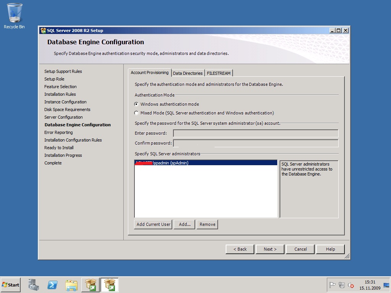Click the Installation Rules step

(x=60, y=94)
